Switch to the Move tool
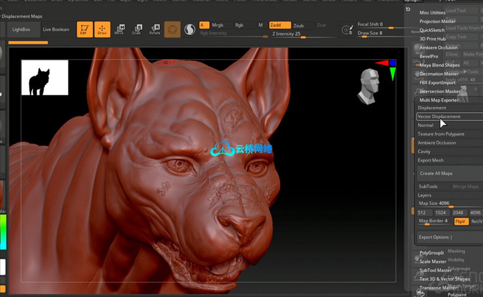Viewport: 483px width, 297px height. coord(119,30)
